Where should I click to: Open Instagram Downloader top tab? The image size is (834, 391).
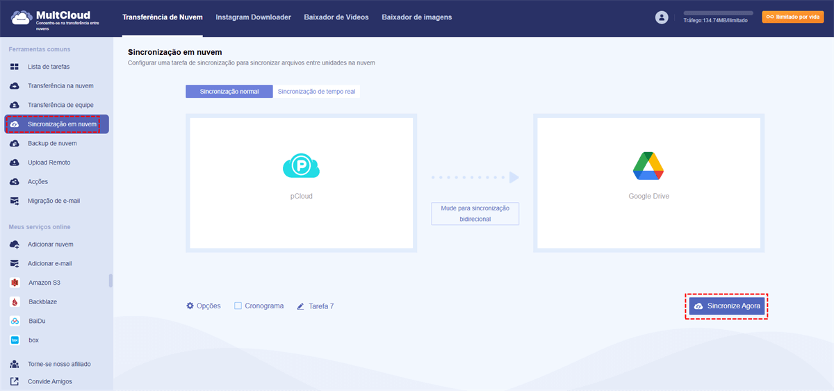click(x=253, y=17)
